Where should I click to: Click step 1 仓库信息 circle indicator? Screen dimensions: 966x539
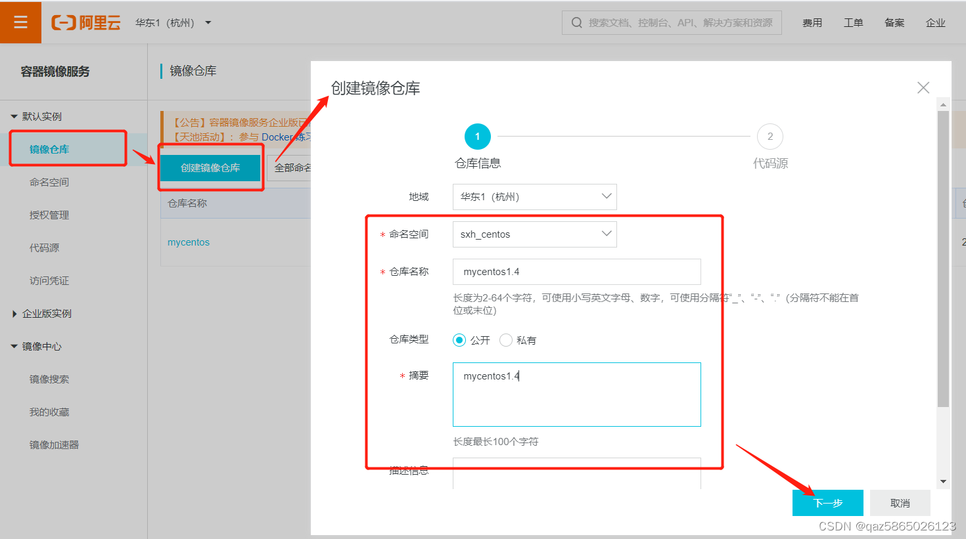478,137
